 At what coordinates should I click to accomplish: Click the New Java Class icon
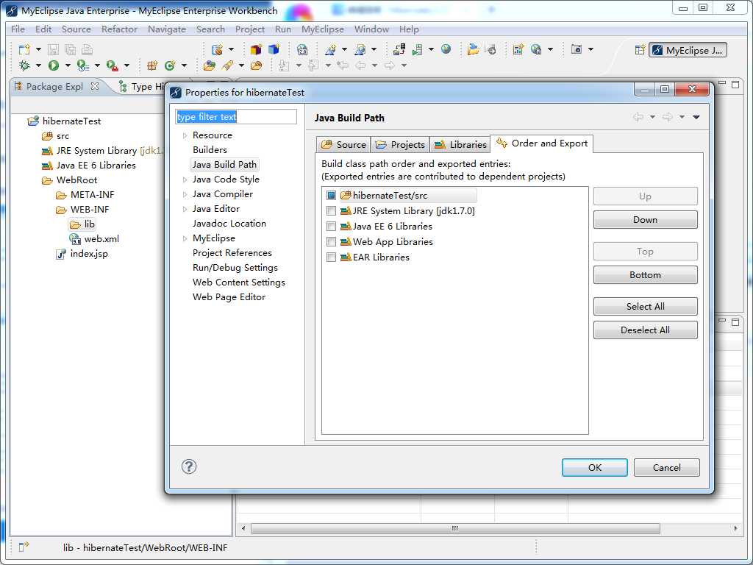click(170, 65)
